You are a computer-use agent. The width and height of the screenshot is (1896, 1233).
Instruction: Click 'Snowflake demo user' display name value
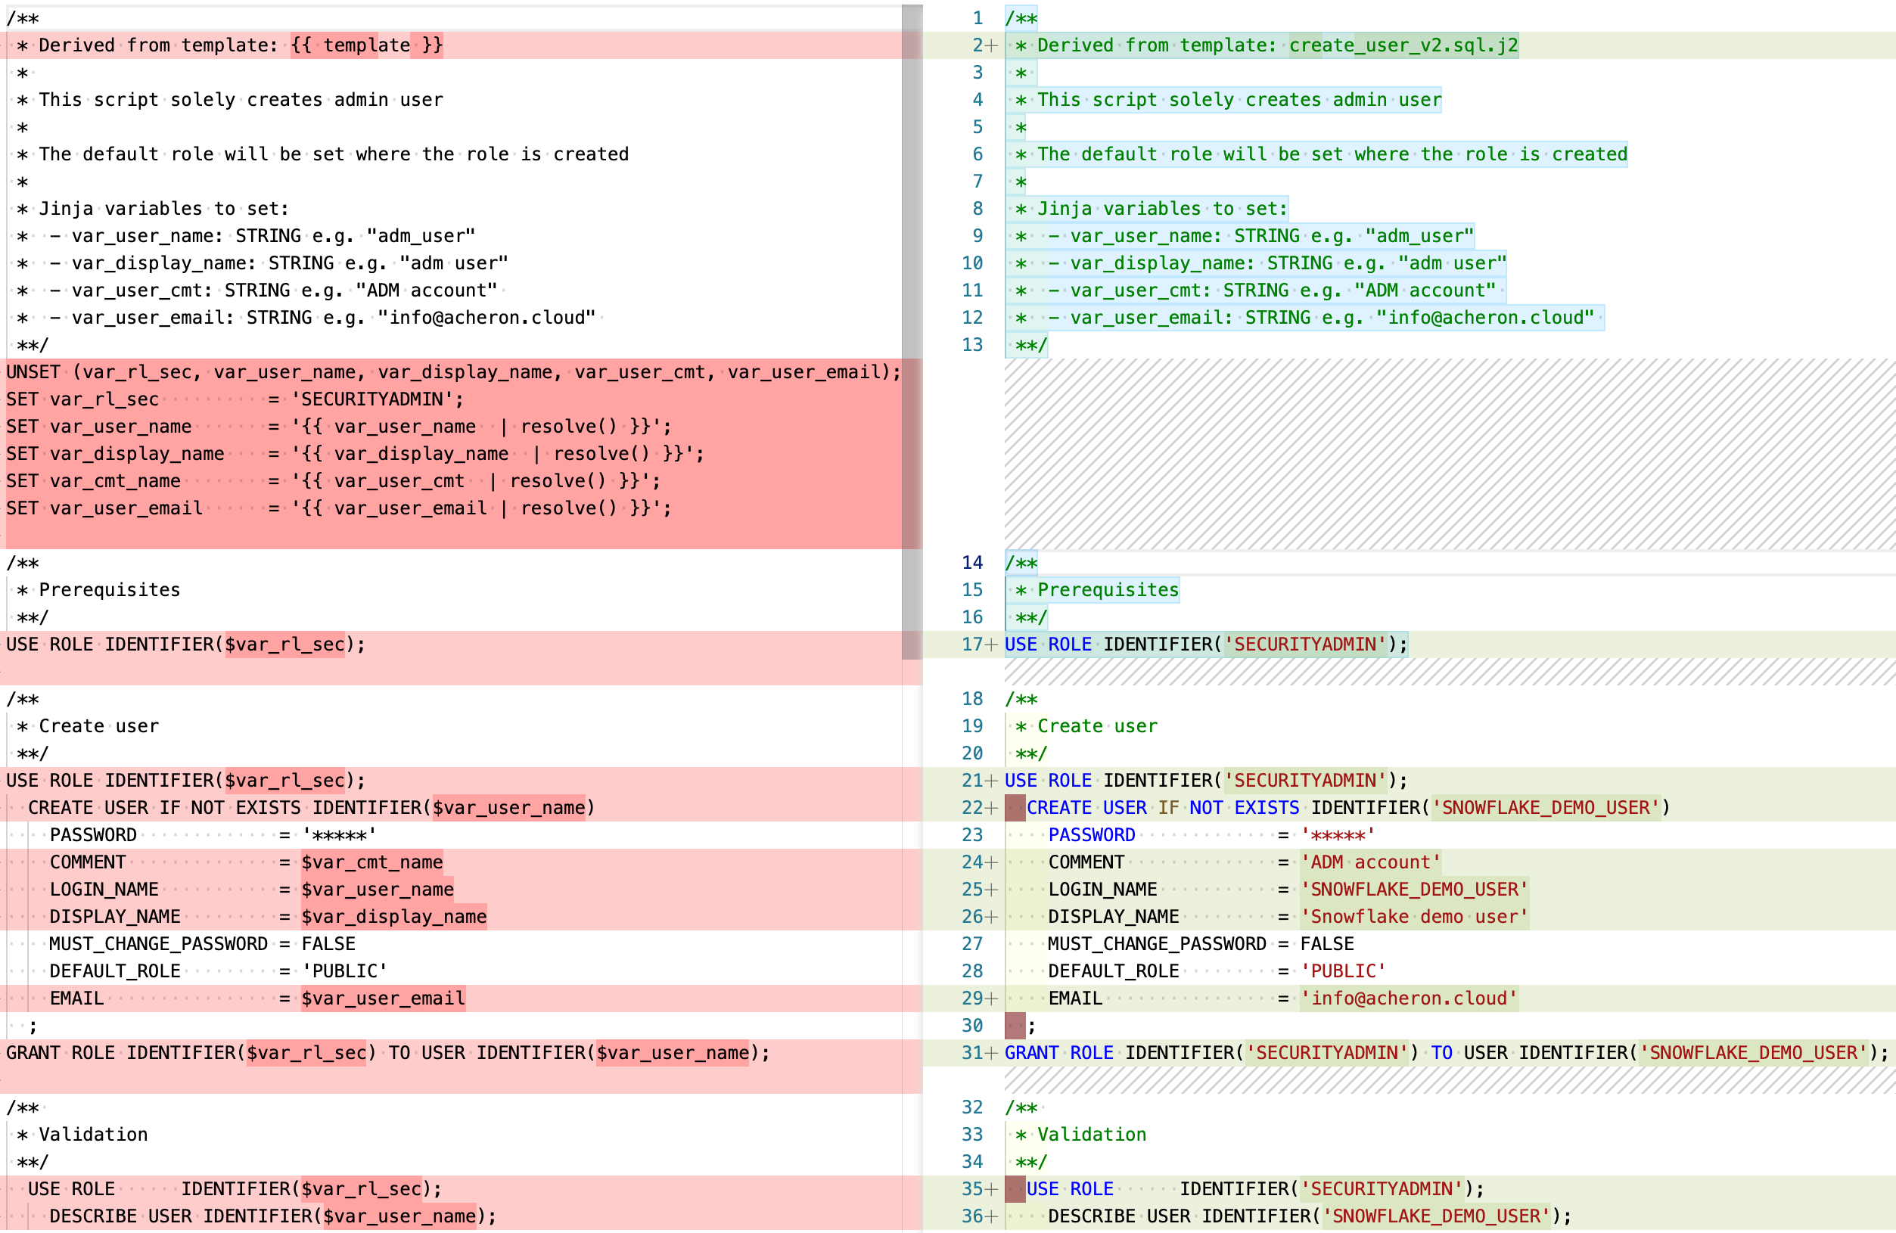coord(1414,917)
